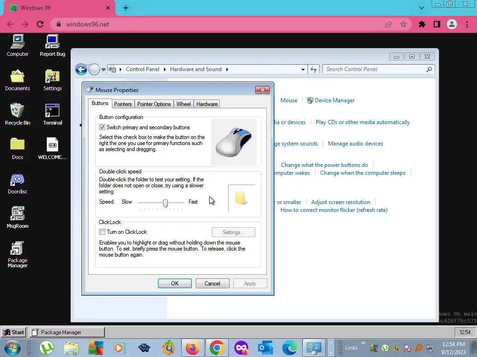The width and height of the screenshot is (477, 357).
Task: Open the Chrome three-dot menu
Action: click(x=467, y=24)
